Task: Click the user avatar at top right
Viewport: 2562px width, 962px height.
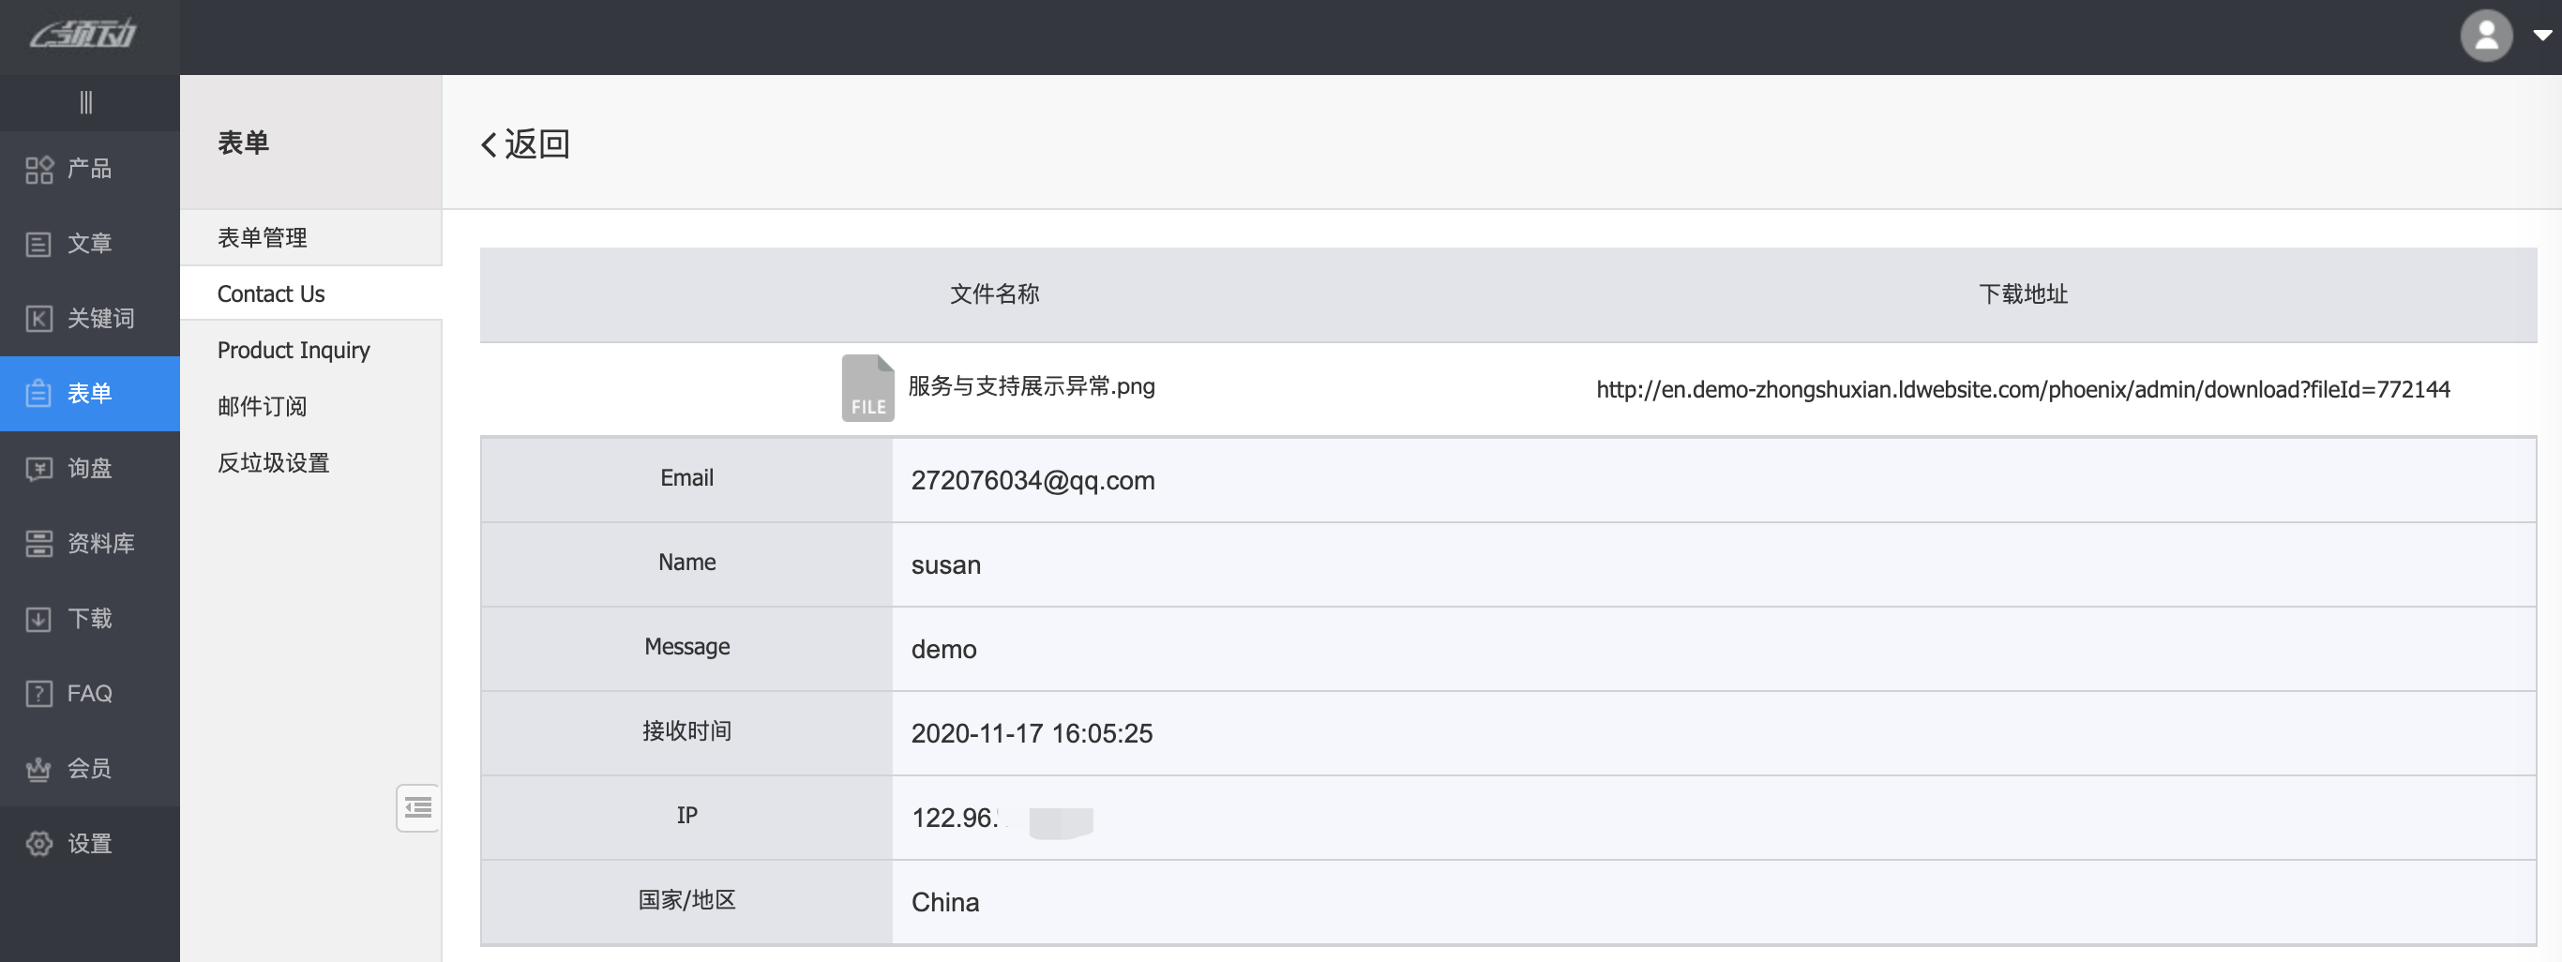Action: click(2485, 36)
